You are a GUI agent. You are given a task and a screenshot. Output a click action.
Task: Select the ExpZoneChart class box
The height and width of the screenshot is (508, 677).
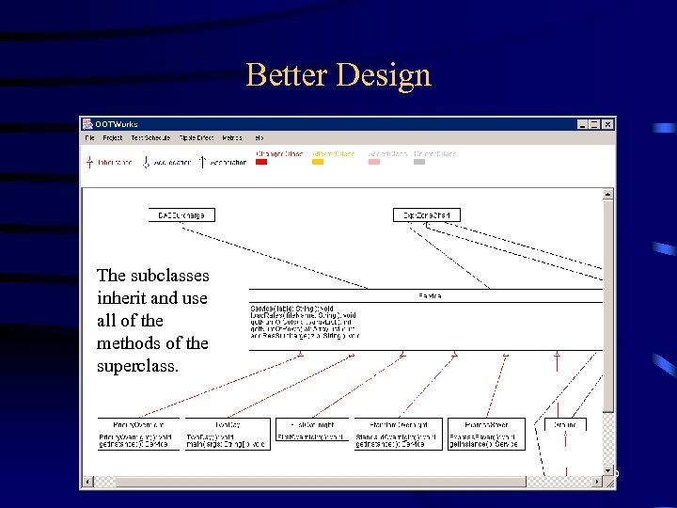point(427,215)
